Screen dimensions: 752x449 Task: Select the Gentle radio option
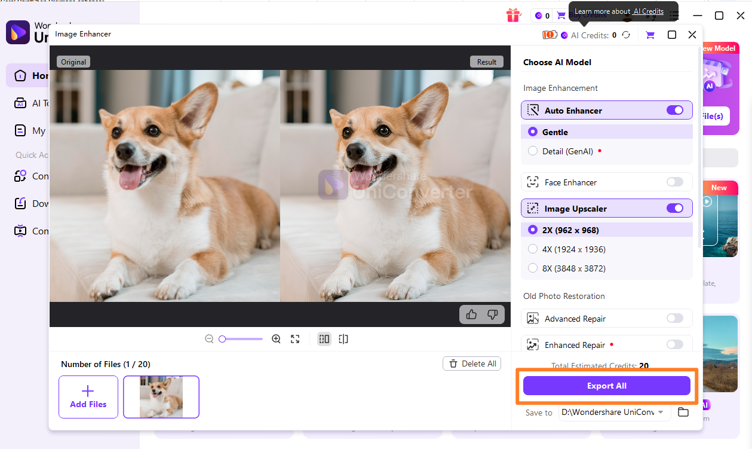point(533,132)
